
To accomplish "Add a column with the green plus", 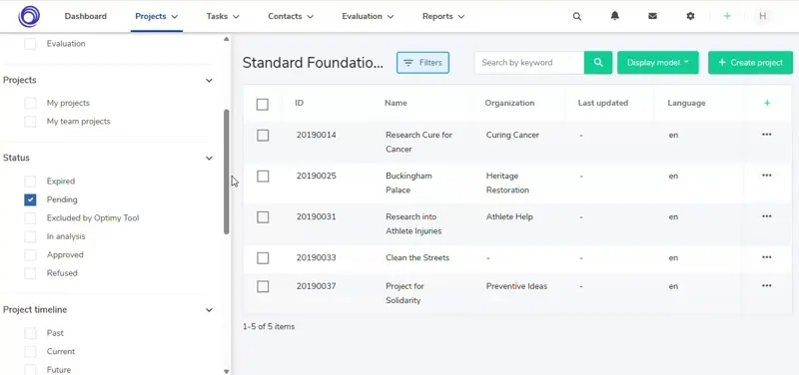I will point(767,103).
